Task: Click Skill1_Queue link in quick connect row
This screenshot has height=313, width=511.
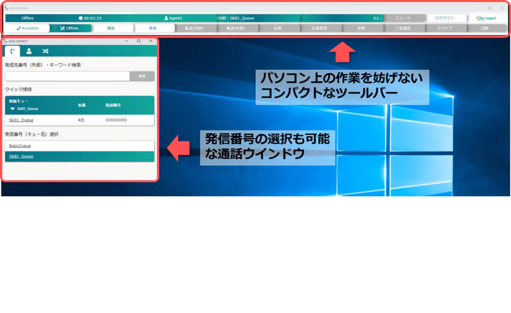Action: (21, 120)
